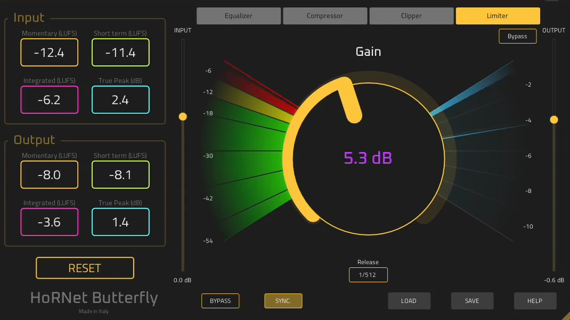Screen dimensions: 570x320
Task: Click the OUTPUT level slider handle
Action: (x=553, y=120)
